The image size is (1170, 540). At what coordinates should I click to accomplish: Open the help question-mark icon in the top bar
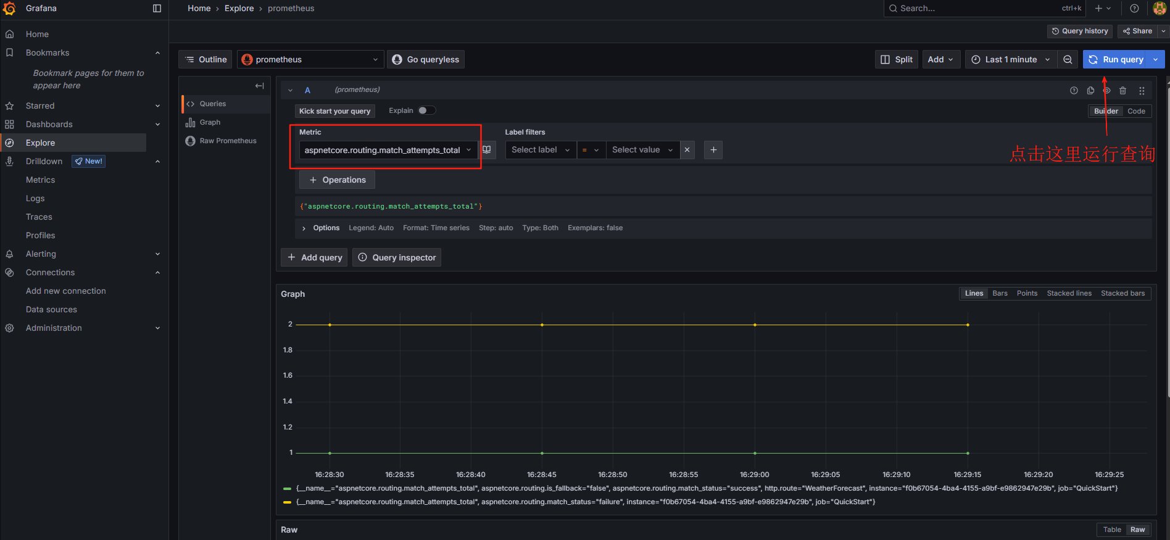tap(1134, 9)
